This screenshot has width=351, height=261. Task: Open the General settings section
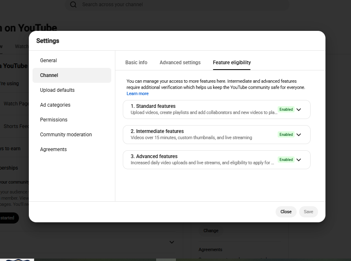(x=72, y=61)
